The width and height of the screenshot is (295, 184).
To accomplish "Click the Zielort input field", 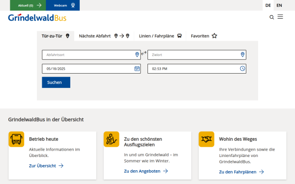I will [197, 55].
